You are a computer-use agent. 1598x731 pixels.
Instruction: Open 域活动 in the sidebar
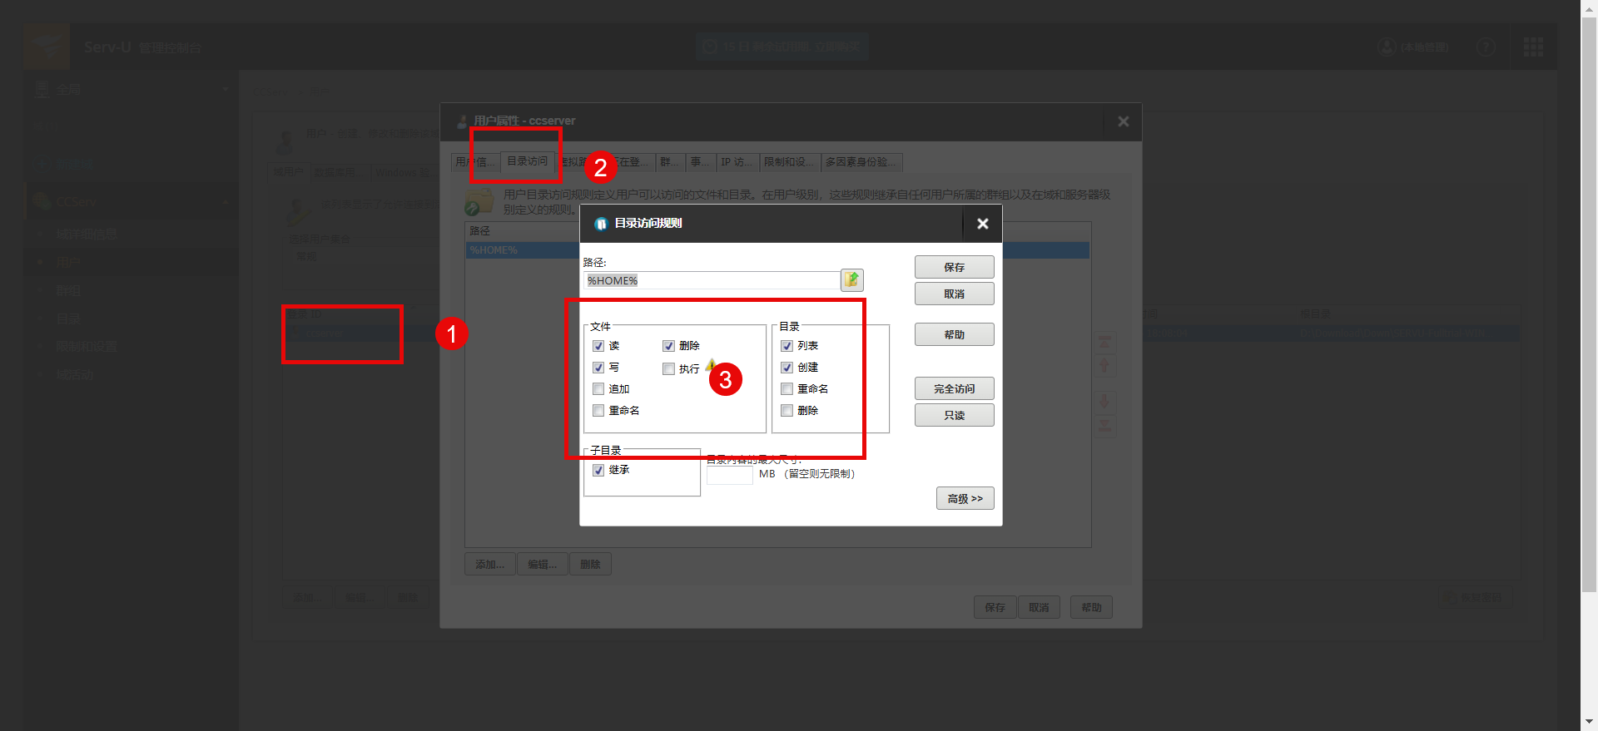click(x=75, y=374)
